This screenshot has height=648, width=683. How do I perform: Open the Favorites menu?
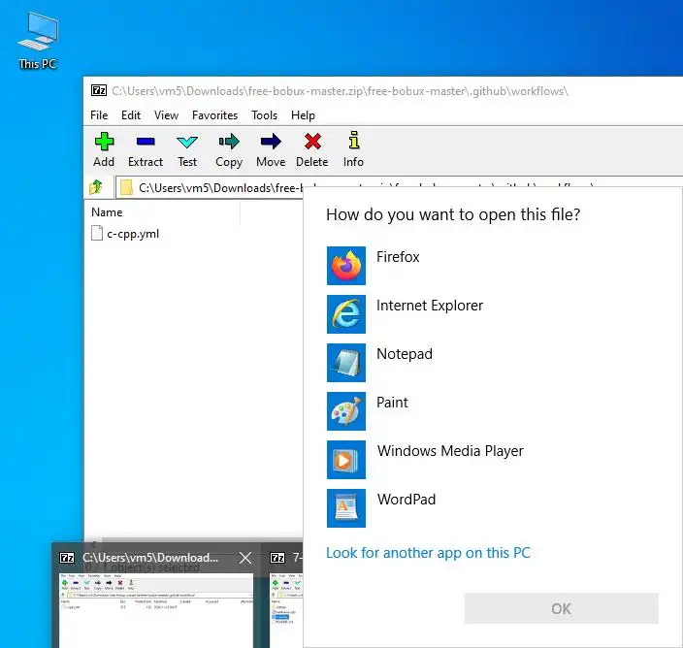pyautogui.click(x=214, y=115)
